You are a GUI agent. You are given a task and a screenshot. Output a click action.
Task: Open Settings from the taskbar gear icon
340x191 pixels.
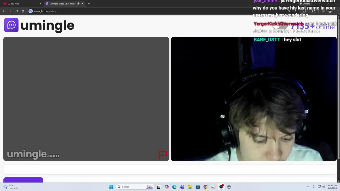(229, 187)
